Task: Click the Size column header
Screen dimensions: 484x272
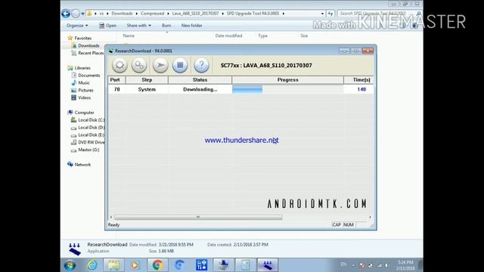Action: 304,36
